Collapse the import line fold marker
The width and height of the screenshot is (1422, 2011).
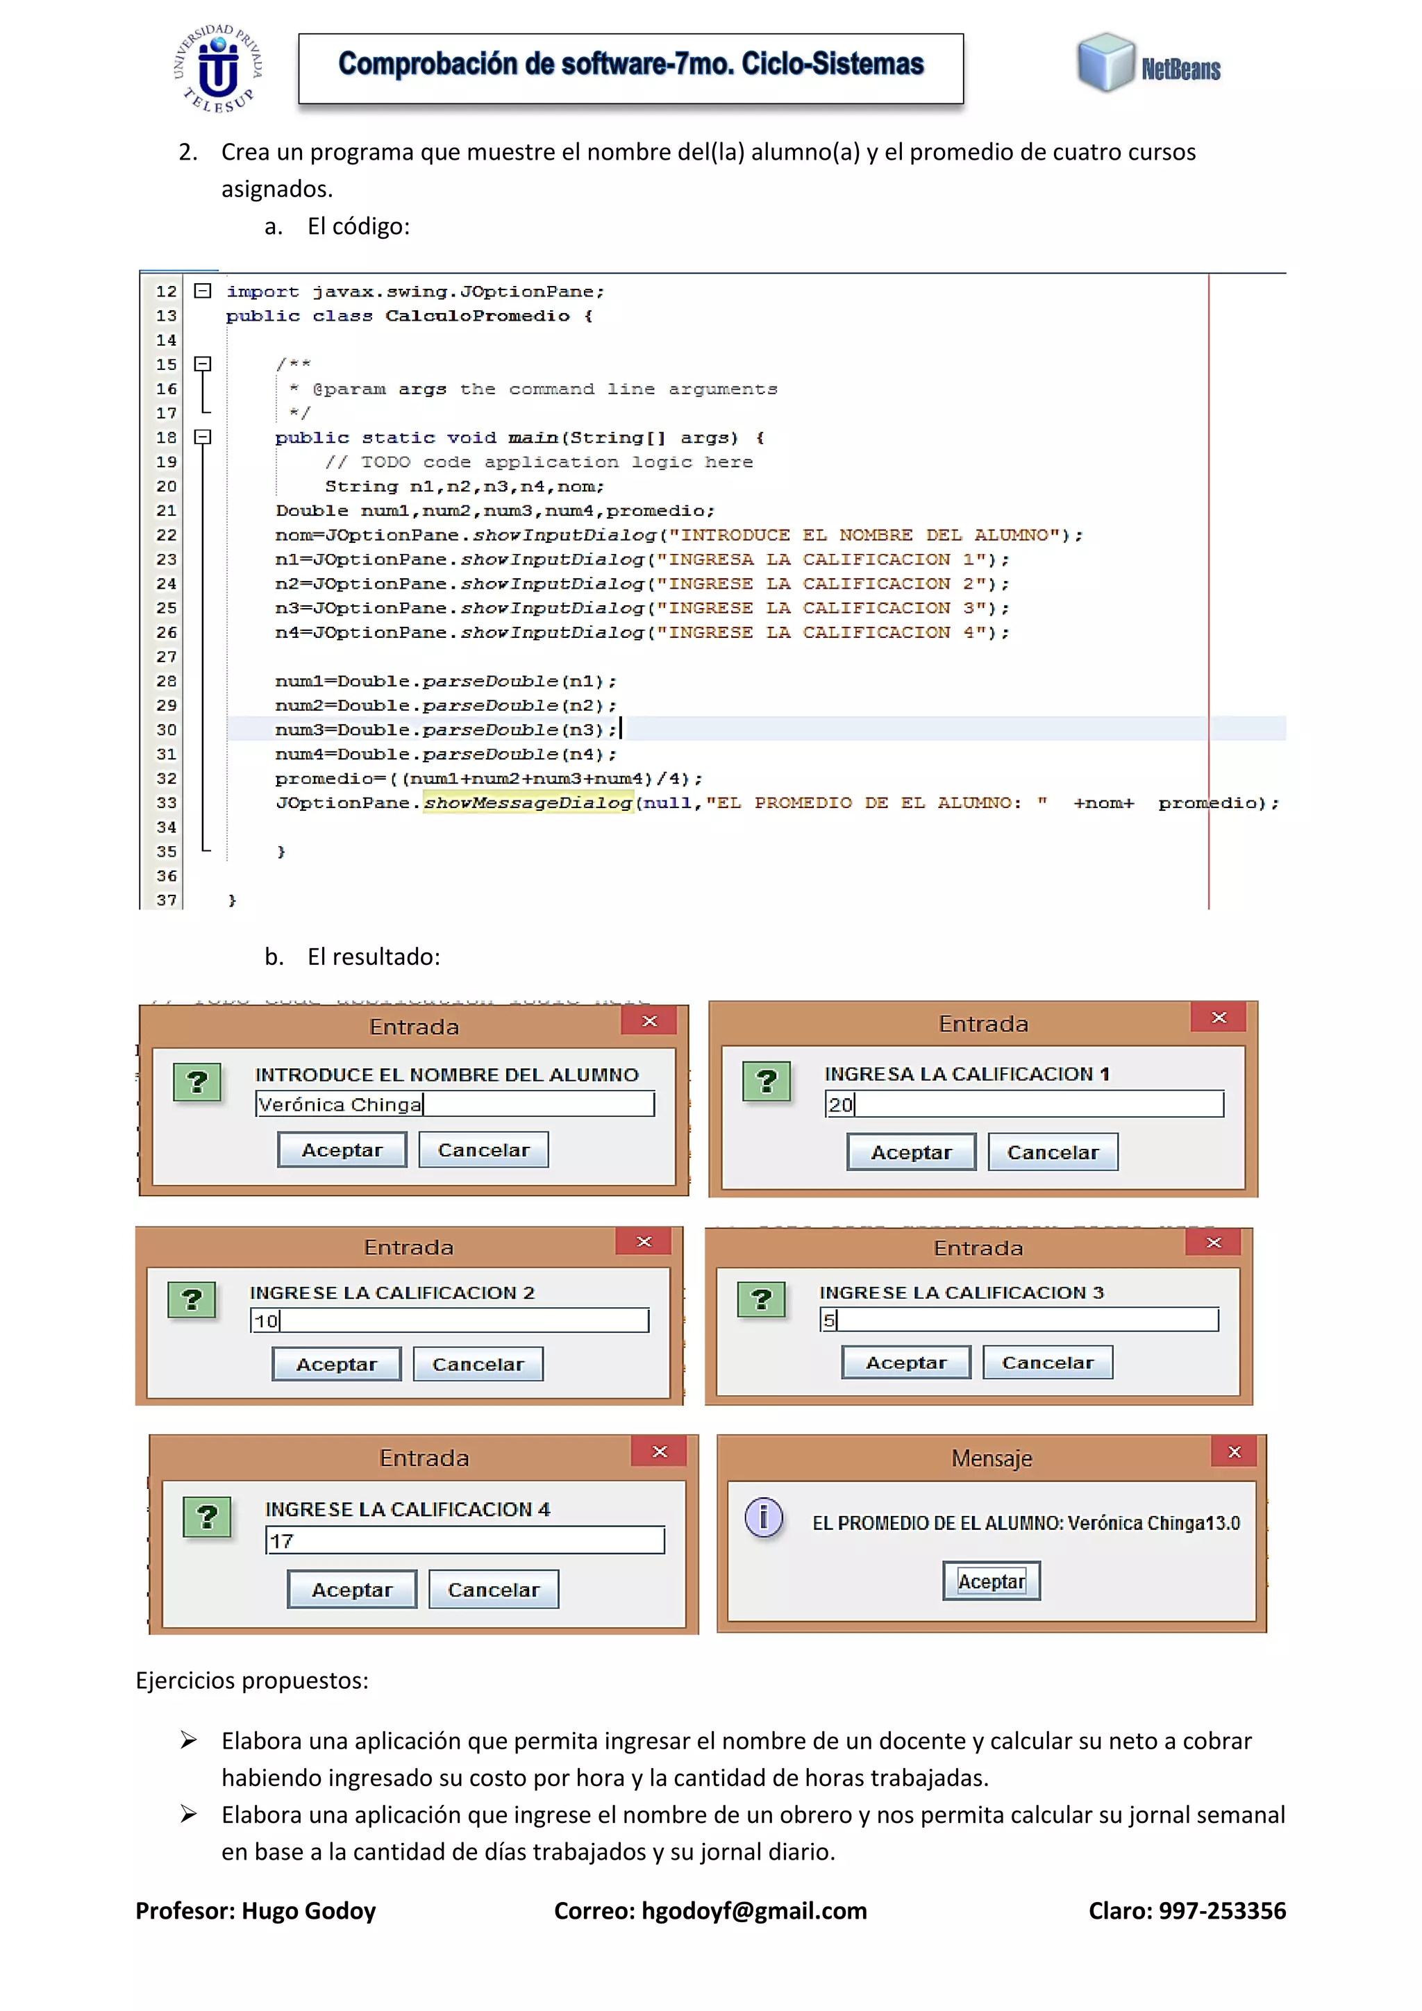coord(202,291)
